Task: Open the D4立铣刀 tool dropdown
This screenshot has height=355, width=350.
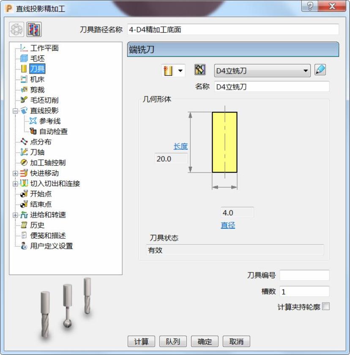Action: tap(262, 71)
